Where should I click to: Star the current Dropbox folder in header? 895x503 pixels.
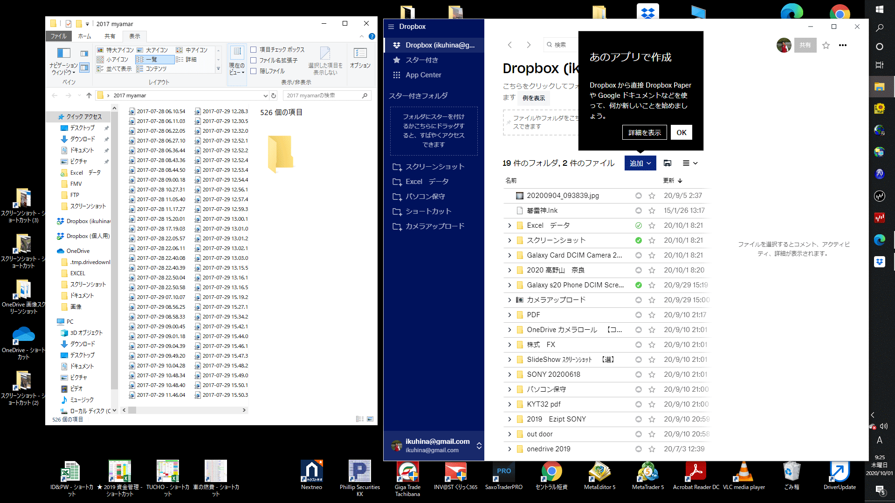pos(826,45)
